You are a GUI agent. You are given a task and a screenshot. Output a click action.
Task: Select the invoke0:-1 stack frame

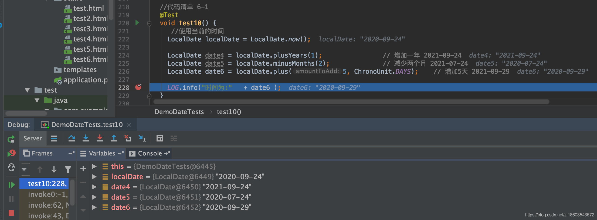(44, 194)
